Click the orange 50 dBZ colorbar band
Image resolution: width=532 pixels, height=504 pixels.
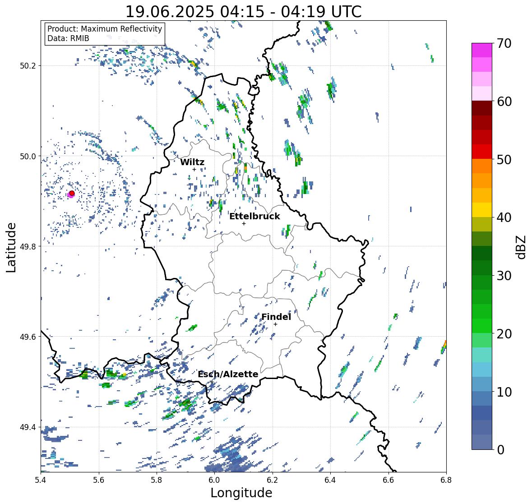tap(482, 166)
